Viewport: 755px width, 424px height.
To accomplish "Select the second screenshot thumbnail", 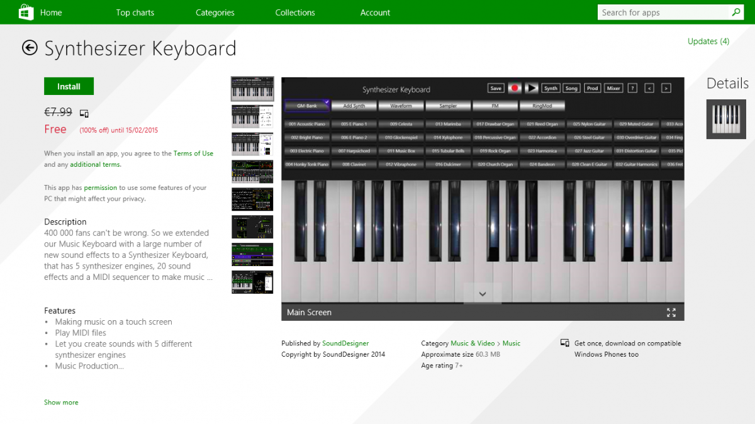I will coord(252,116).
